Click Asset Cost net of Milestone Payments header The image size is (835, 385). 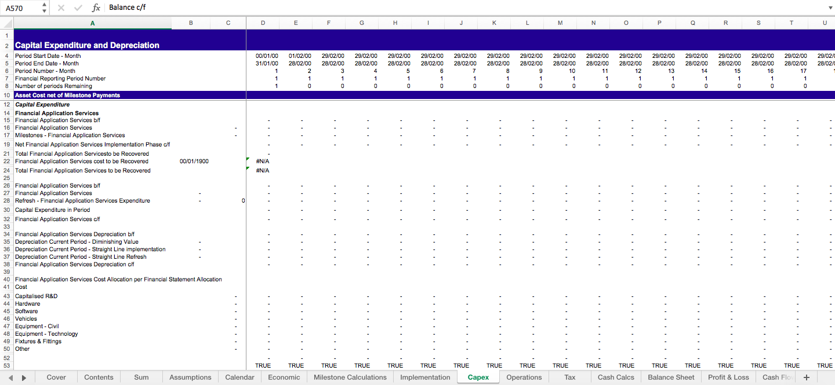tap(67, 95)
